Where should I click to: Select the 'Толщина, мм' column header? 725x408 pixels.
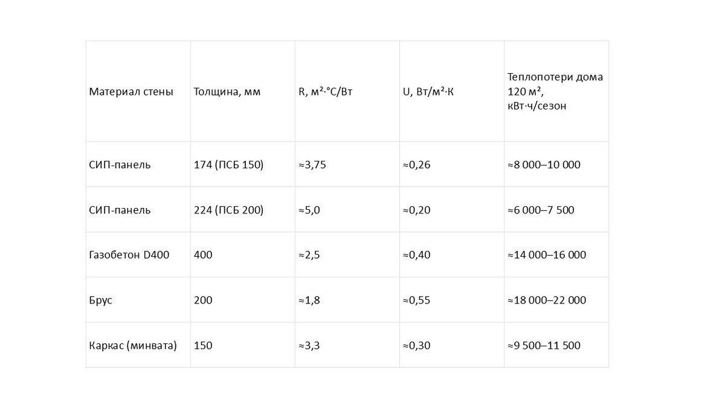(243, 91)
